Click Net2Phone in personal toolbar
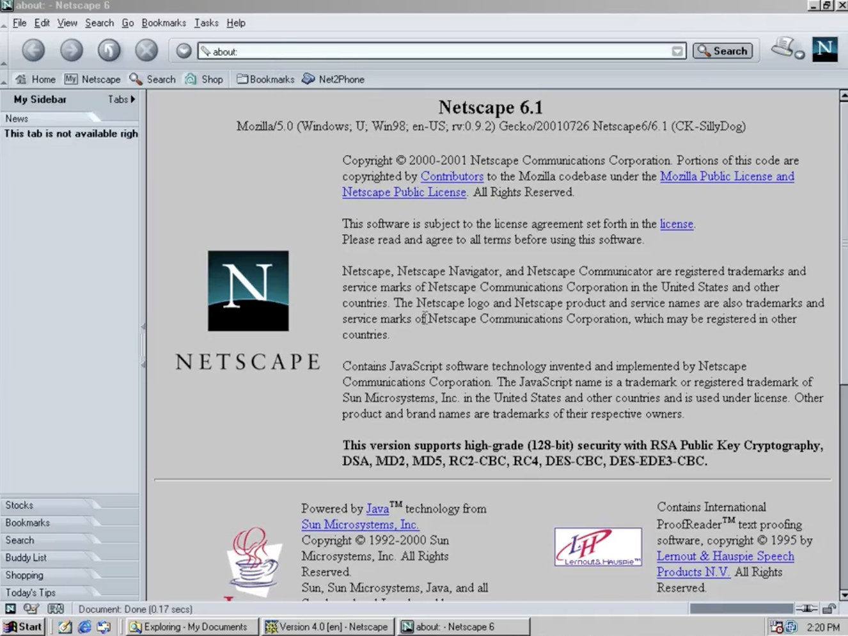The height and width of the screenshot is (636, 848). [x=333, y=79]
